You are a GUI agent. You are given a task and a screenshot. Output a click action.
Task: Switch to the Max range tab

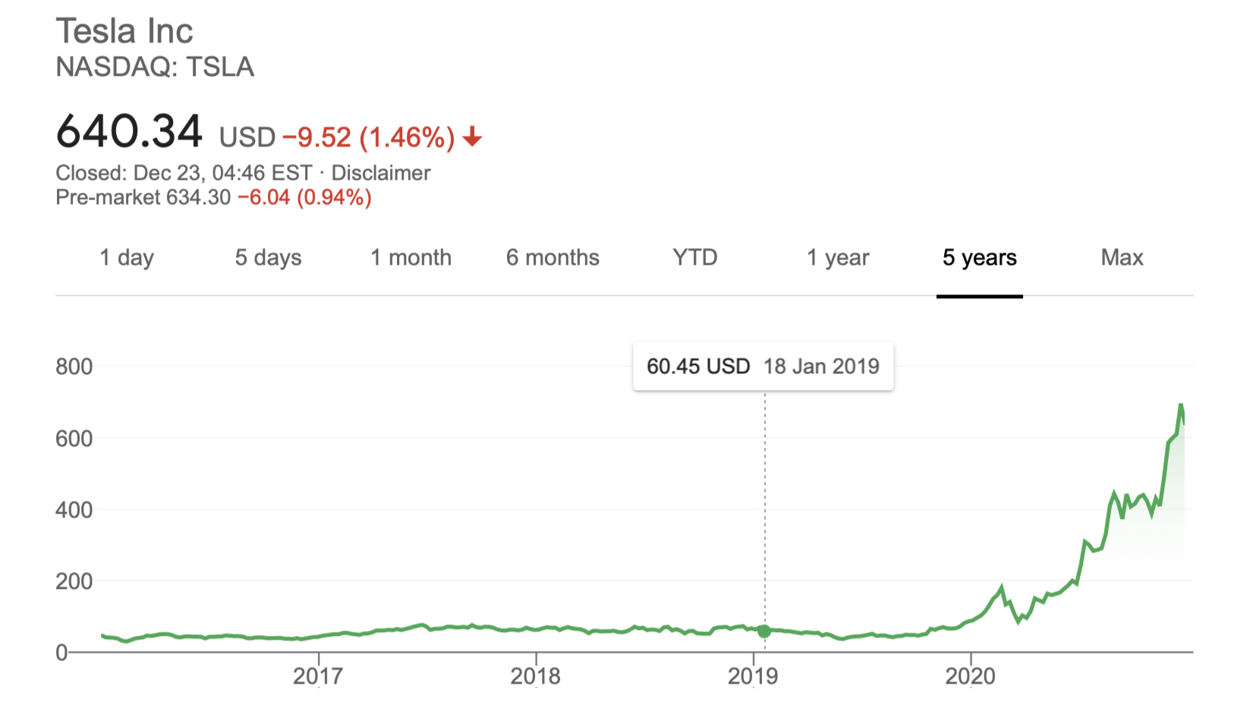[1122, 257]
